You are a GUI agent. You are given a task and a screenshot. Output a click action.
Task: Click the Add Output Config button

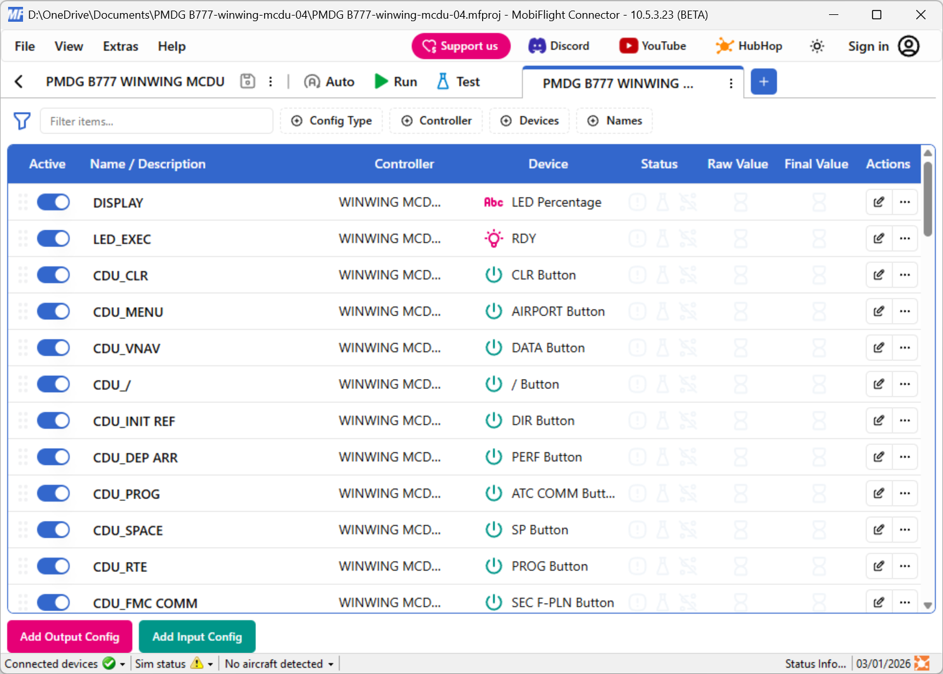[70, 637]
